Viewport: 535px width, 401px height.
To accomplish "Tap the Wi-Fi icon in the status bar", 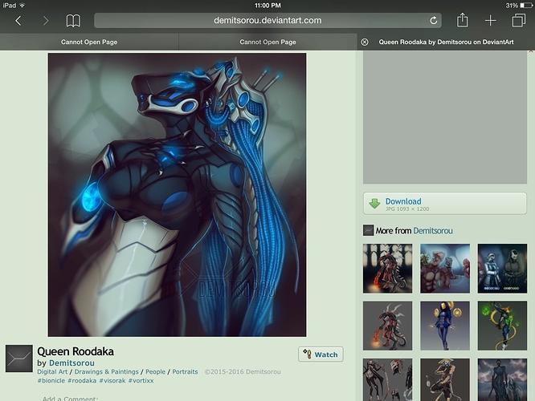I will pyautogui.click(x=22, y=6).
